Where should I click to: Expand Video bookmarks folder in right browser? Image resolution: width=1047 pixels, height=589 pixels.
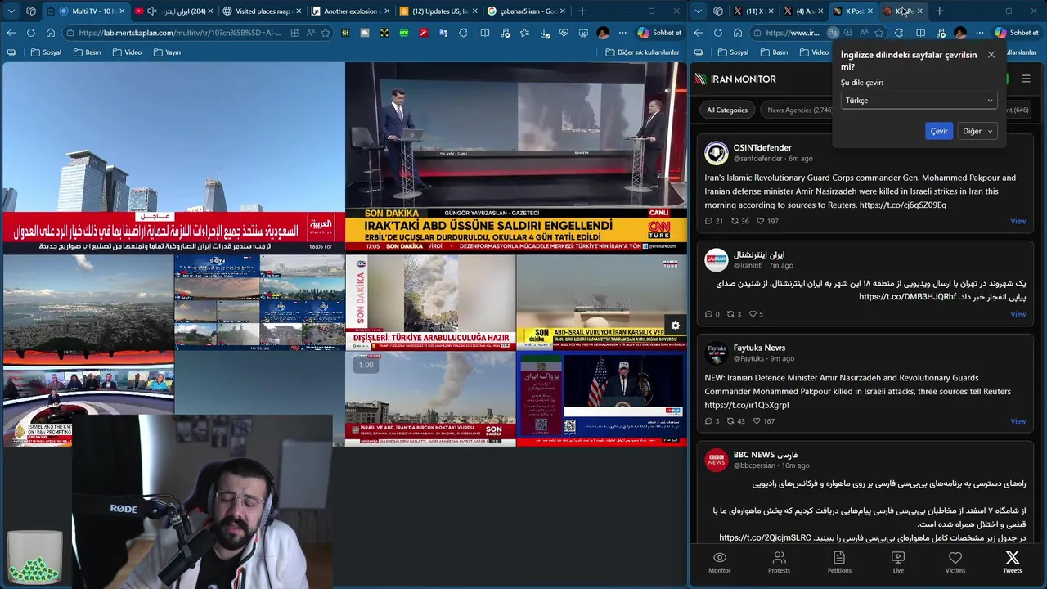[814, 52]
